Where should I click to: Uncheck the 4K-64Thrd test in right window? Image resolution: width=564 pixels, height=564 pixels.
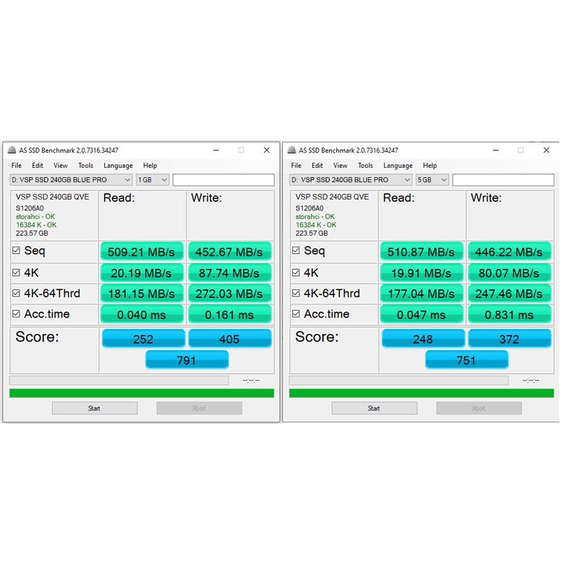(x=296, y=294)
